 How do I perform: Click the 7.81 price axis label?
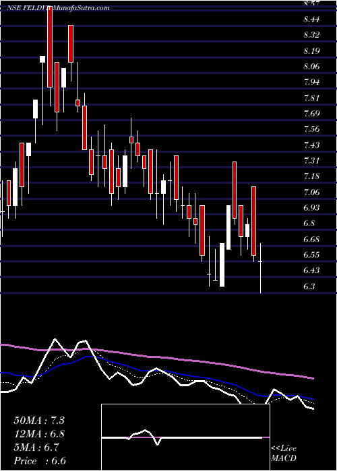pyautogui.click(x=311, y=98)
